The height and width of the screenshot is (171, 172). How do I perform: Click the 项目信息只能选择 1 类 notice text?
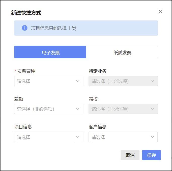click(x=53, y=28)
